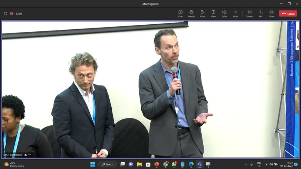This screenshot has height=169, width=301.
Task: Click the pin icon beside CPUT Conference
Action: [x=25, y=155]
